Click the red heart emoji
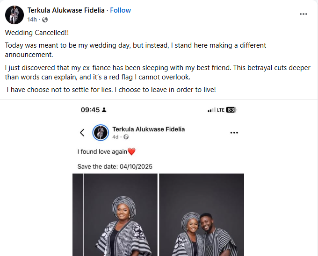The image size is (318, 256). (131, 151)
